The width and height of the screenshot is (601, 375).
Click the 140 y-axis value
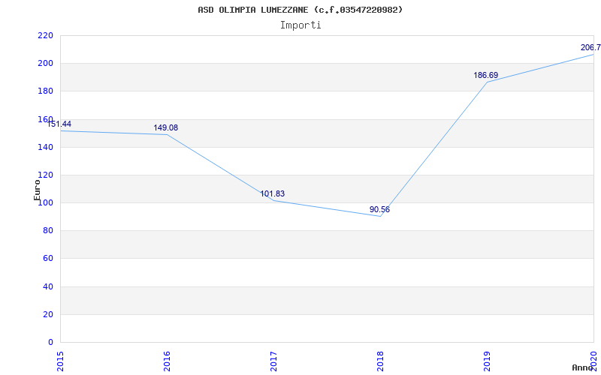click(x=45, y=147)
